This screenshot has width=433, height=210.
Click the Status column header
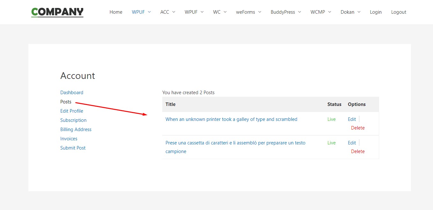click(x=334, y=104)
